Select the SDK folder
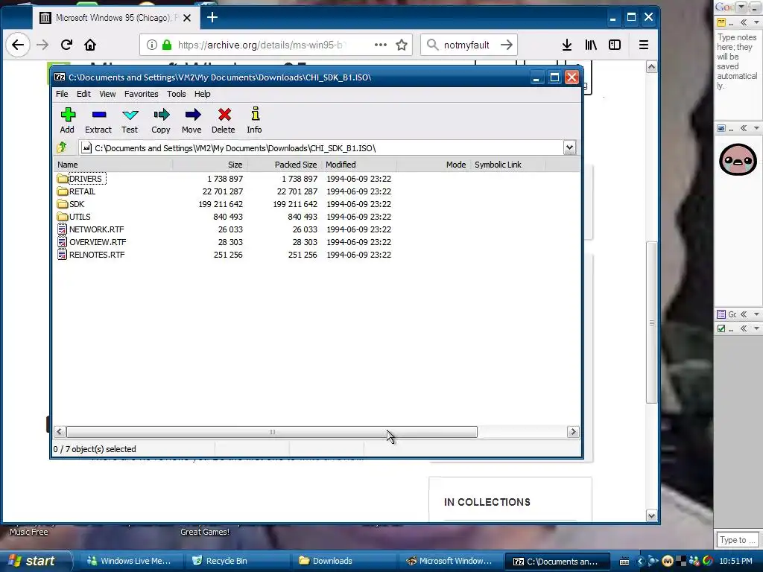Image resolution: width=763 pixels, height=572 pixels. coord(71,204)
